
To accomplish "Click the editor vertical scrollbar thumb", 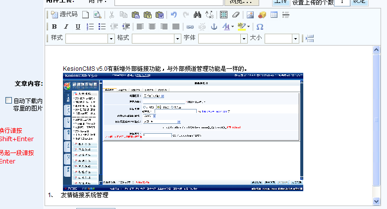I will click(x=376, y=120).
